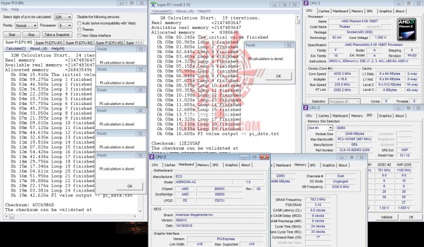This screenshot has height=247, width=424.
Task: Select the Mainboard tab in the CPU-Z processor window
Action: [x=340, y=11]
